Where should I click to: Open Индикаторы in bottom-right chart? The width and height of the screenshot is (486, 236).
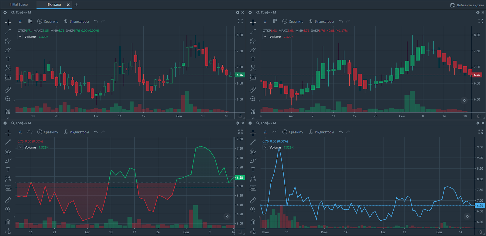(x=321, y=132)
